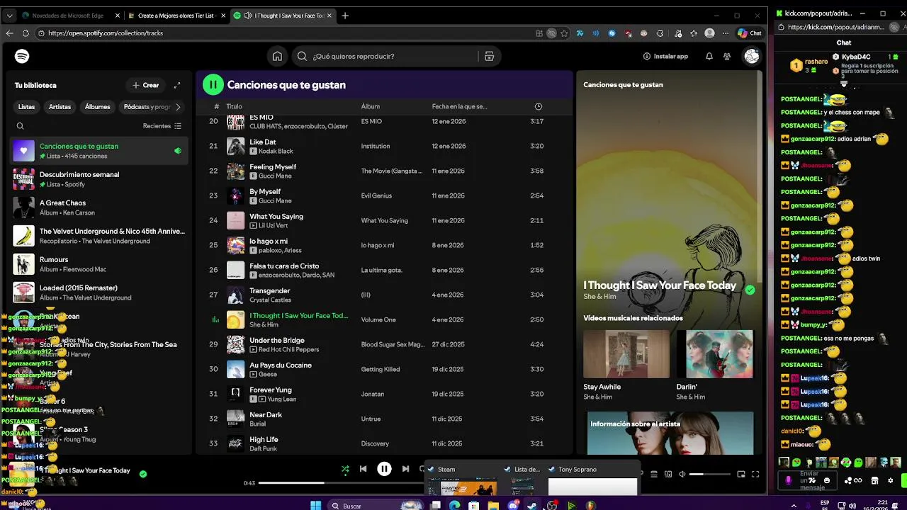Refresh the Edge page
907x510 pixels.
pos(26,33)
